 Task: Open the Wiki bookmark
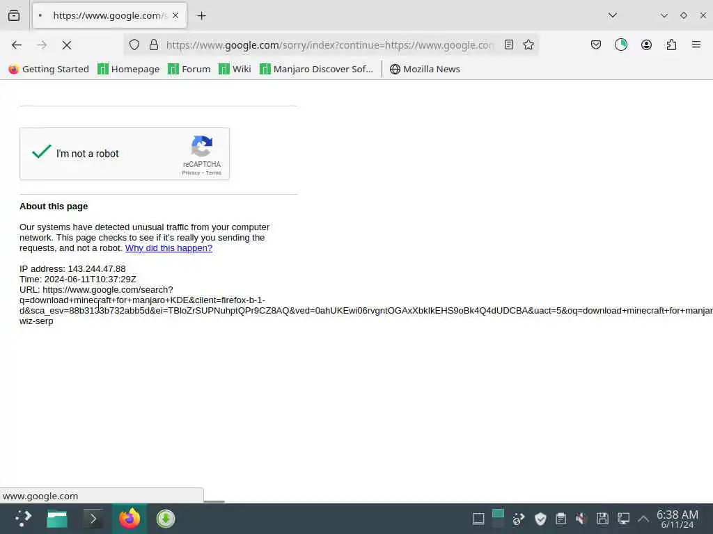pos(235,69)
